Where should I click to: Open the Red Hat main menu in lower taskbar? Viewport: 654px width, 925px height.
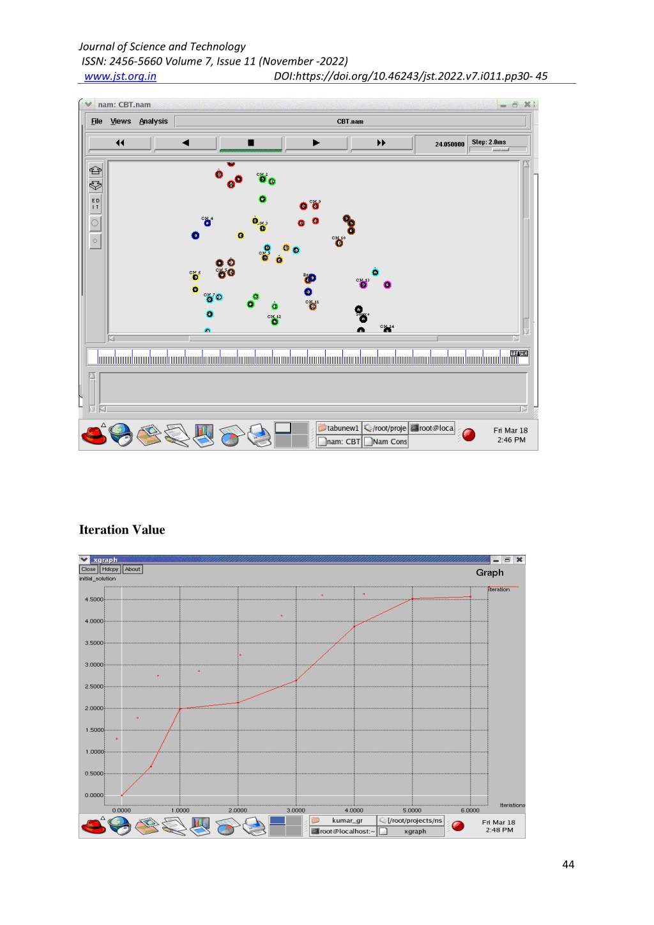tap(93, 826)
